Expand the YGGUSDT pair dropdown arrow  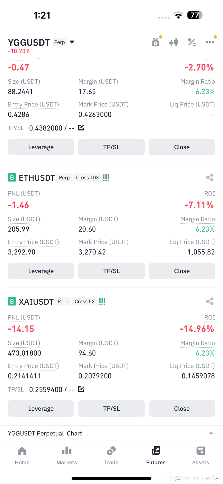click(x=72, y=42)
